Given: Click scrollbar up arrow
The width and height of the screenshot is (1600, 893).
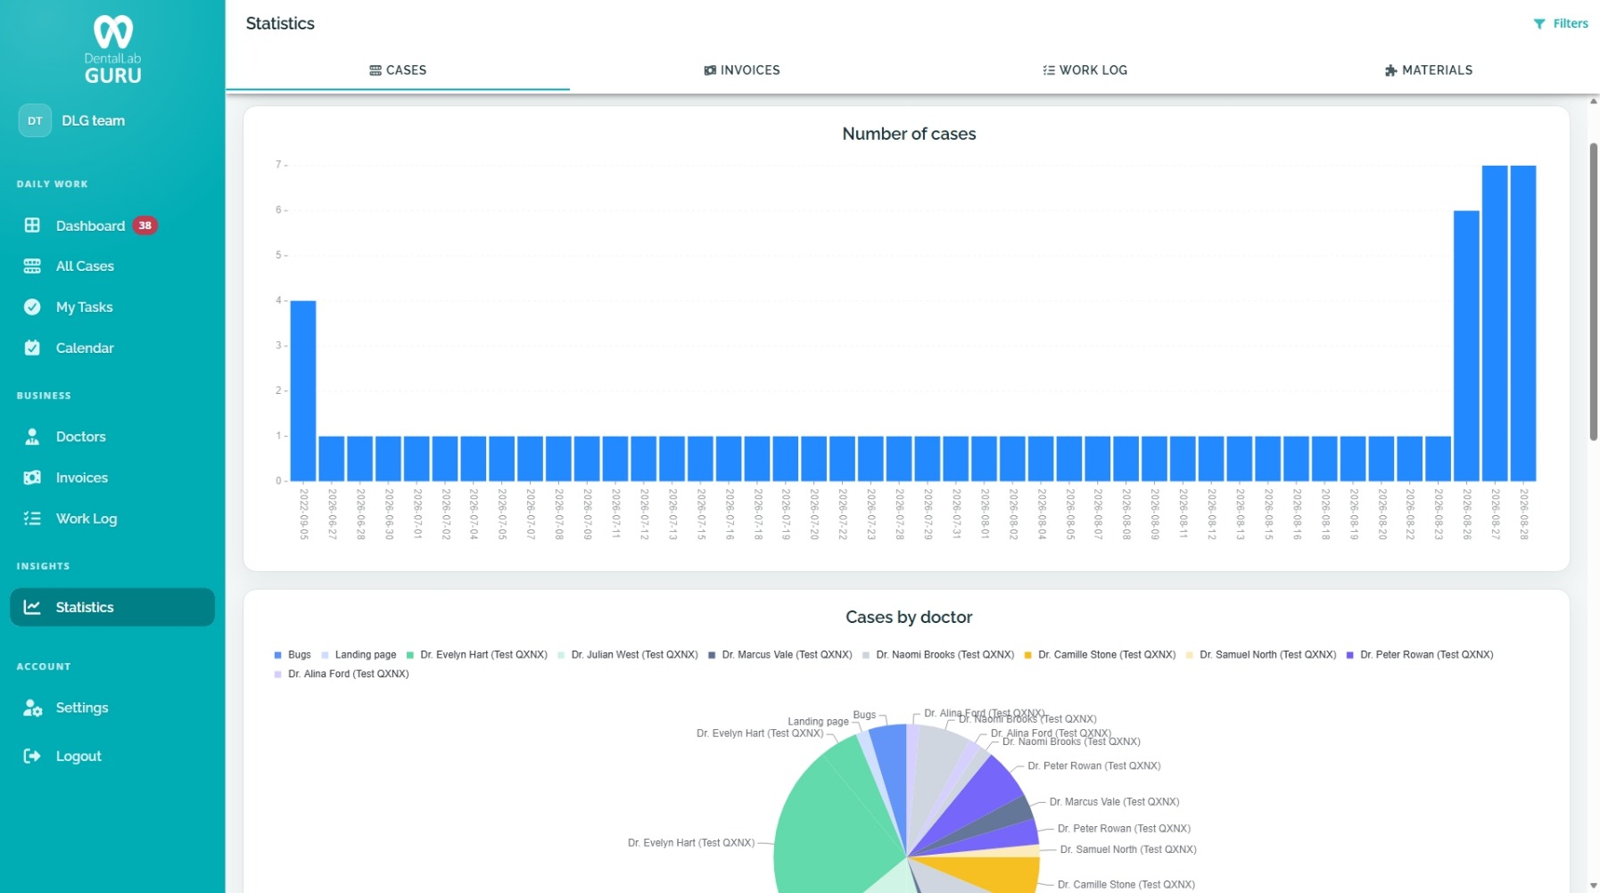Looking at the screenshot, I should coord(1593,102).
